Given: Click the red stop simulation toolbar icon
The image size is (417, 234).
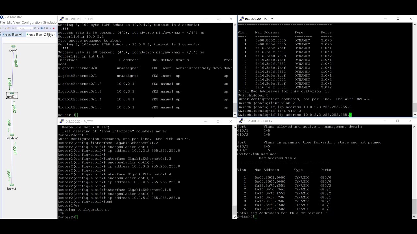Looking at the screenshot, I should point(54,28).
